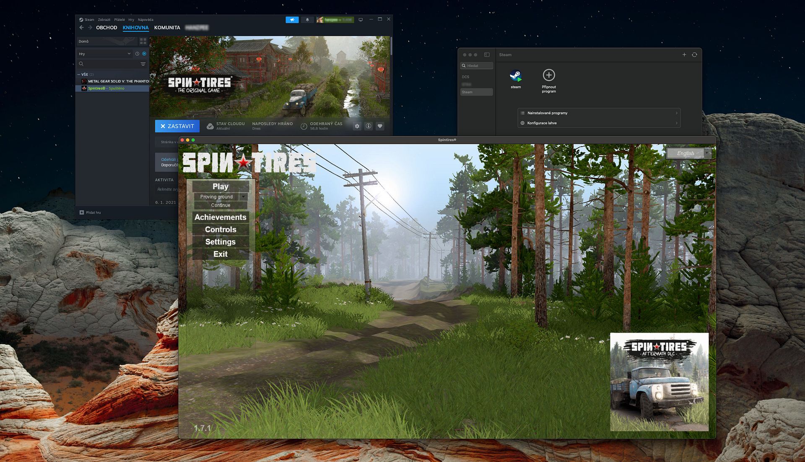Open game settings gear for Spintires
This screenshot has height=462, width=805.
click(357, 126)
